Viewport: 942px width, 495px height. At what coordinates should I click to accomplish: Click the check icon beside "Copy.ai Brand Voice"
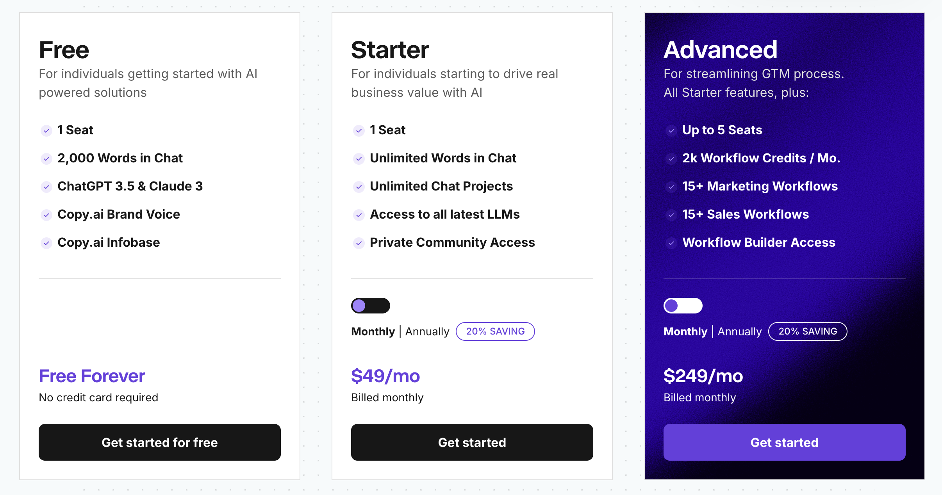(x=46, y=215)
